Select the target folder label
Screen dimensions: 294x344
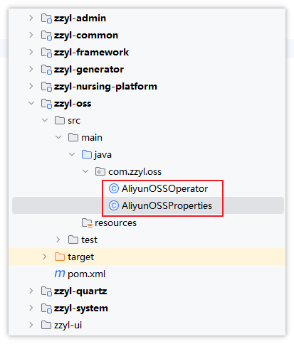(81, 257)
